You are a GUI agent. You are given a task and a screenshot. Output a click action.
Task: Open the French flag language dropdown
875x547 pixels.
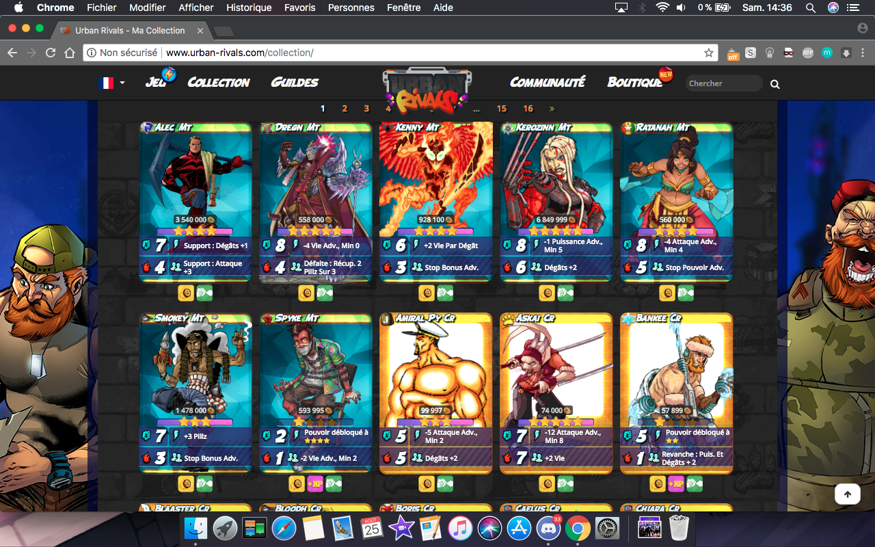(x=111, y=83)
